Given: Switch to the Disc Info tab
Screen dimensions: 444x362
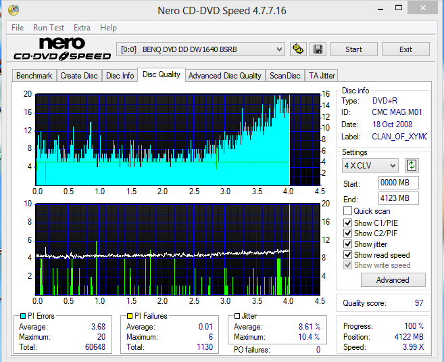Looking at the screenshot, I should click(120, 76).
